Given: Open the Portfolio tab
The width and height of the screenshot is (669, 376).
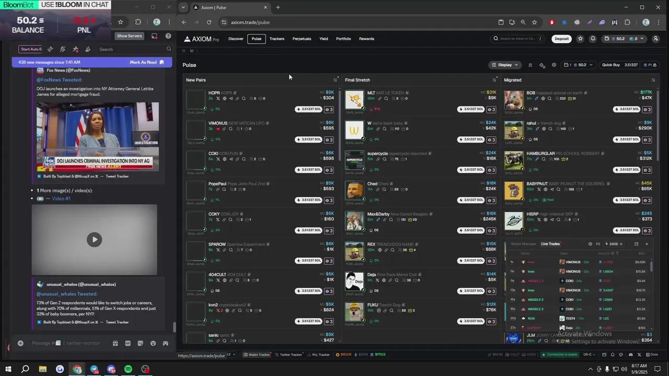Looking at the screenshot, I should (343, 39).
